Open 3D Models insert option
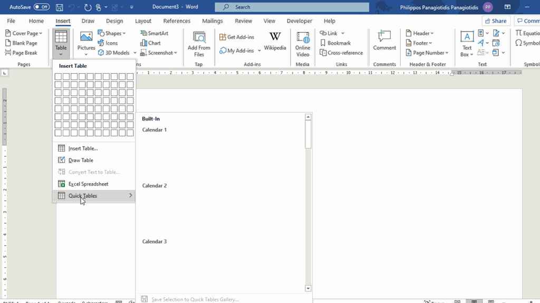 114,53
